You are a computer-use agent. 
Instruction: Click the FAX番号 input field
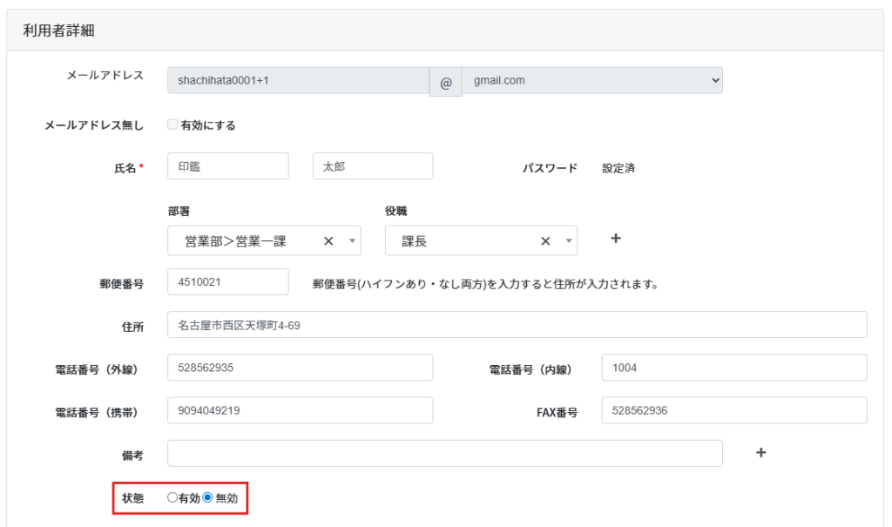tap(733, 410)
